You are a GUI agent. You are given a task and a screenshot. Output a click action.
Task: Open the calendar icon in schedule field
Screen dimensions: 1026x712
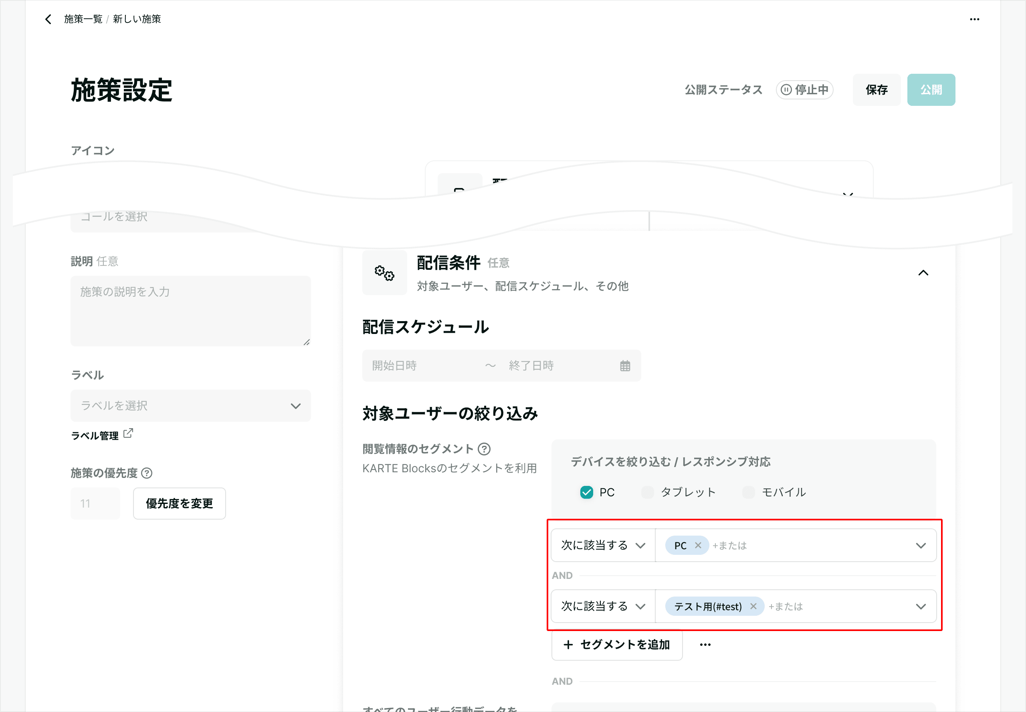tap(625, 366)
